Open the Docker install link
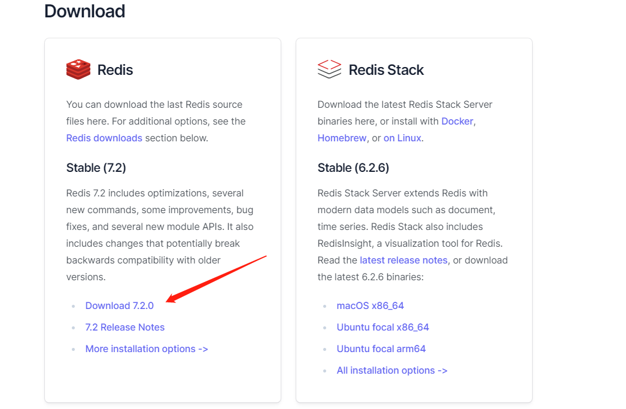Image resolution: width=626 pixels, height=409 pixels. [457, 121]
